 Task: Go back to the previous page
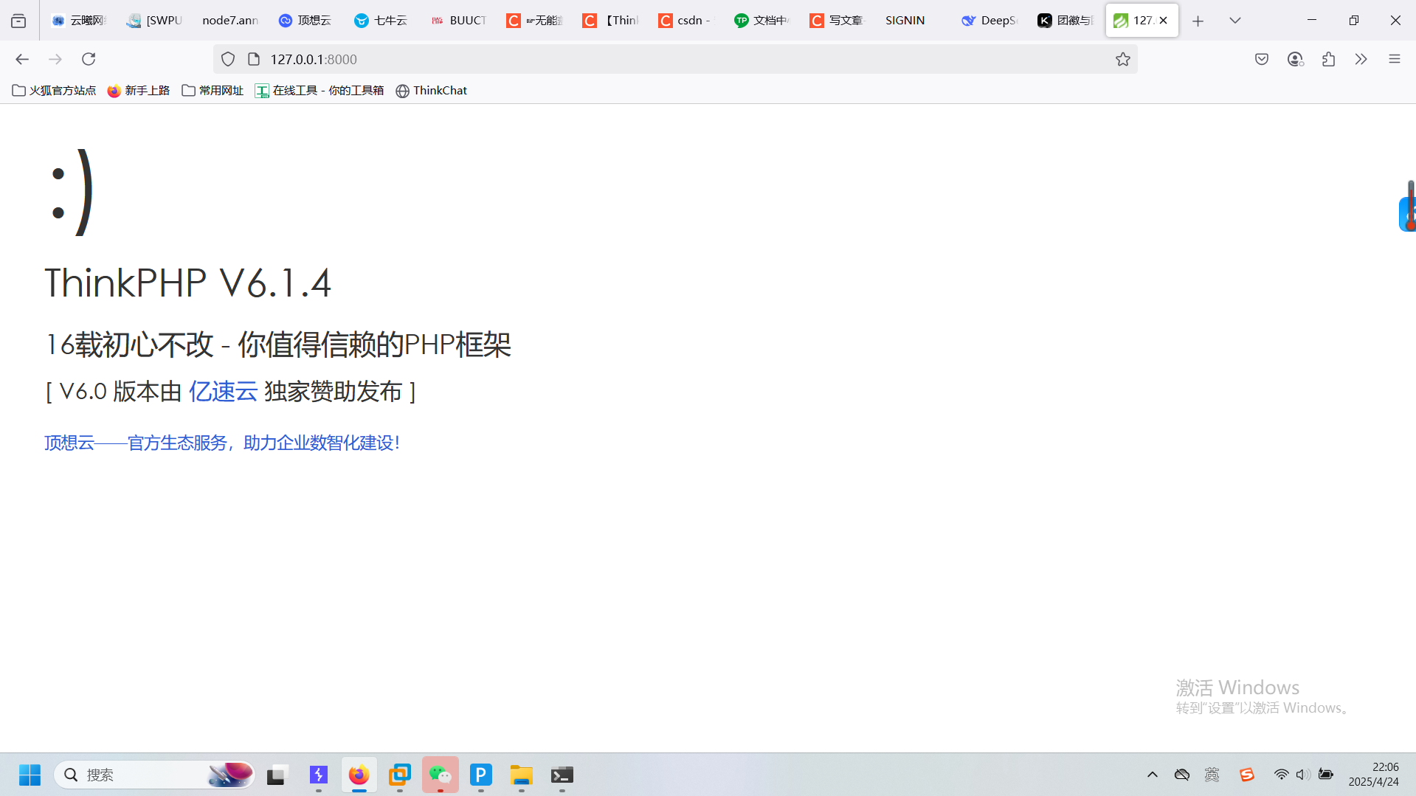point(22,59)
